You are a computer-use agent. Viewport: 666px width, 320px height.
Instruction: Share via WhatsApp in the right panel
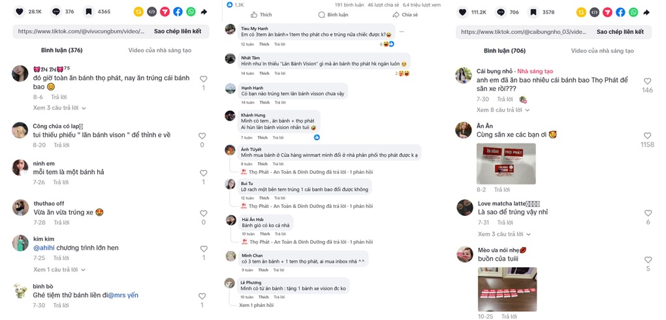click(x=633, y=12)
